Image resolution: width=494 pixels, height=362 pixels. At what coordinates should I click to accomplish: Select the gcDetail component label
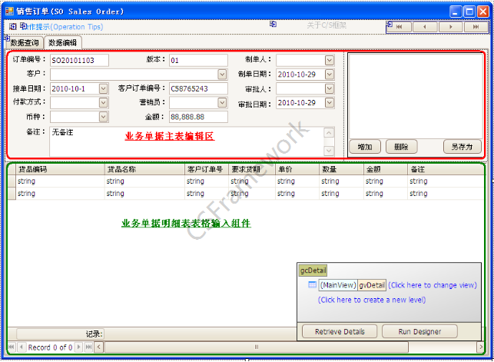[313, 271]
